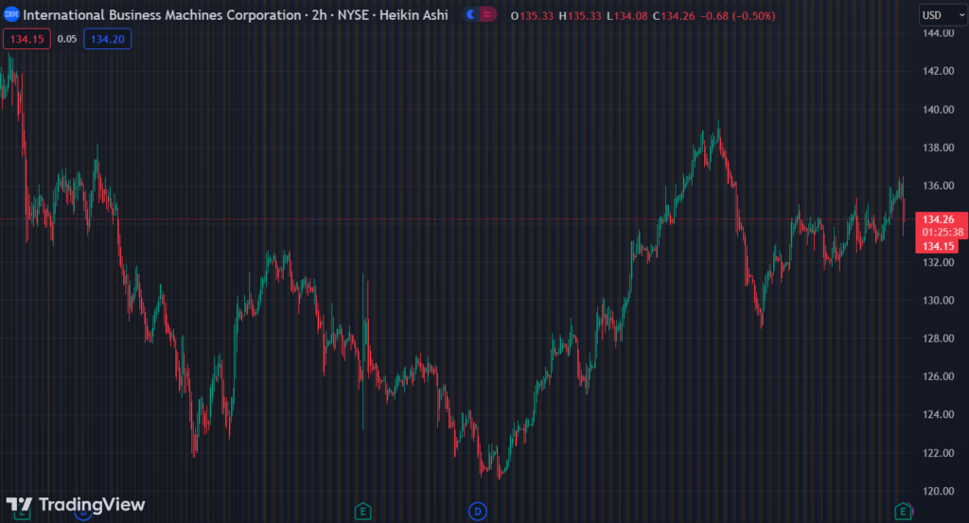Click the 136.00 price axis label

tap(938, 185)
